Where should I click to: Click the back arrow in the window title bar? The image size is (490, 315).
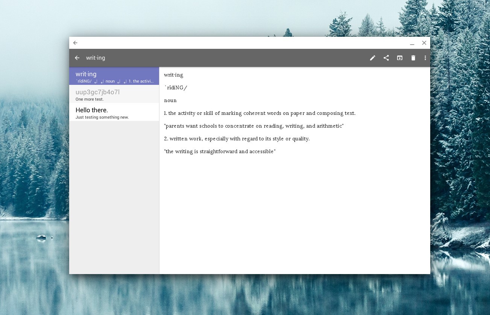pos(75,43)
